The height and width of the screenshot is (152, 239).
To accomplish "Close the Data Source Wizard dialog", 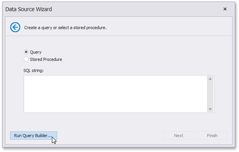I will pyautogui.click(x=225, y=9).
